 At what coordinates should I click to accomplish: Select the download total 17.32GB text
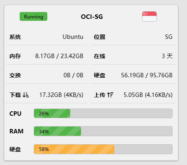[x=51, y=95]
